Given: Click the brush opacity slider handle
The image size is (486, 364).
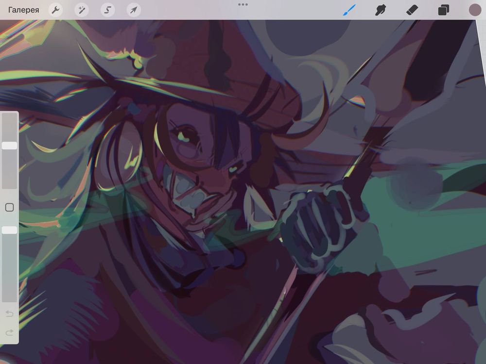Looking at the screenshot, I should pyautogui.click(x=10, y=230).
